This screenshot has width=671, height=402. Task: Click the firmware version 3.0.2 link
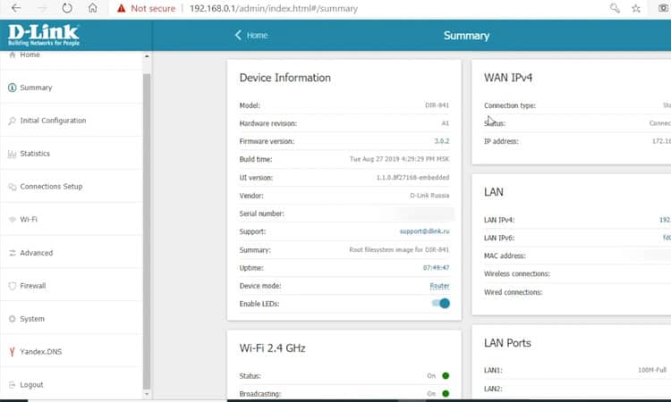point(442,141)
